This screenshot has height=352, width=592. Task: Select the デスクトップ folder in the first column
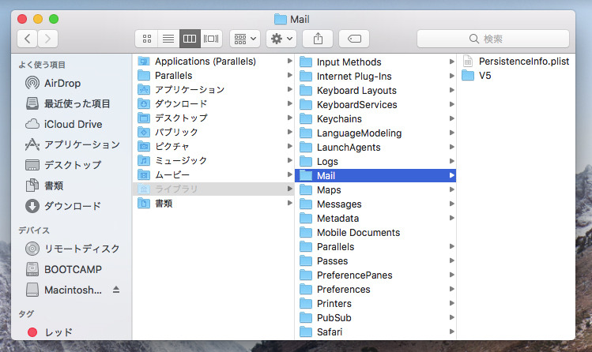tap(214, 118)
